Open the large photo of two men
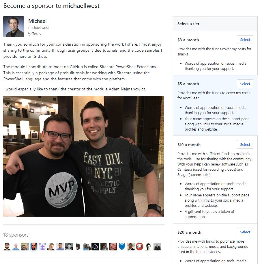Screen dimensions: 262x264 pyautogui.click(x=83, y=156)
